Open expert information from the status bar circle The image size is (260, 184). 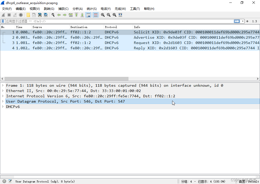click(4, 181)
